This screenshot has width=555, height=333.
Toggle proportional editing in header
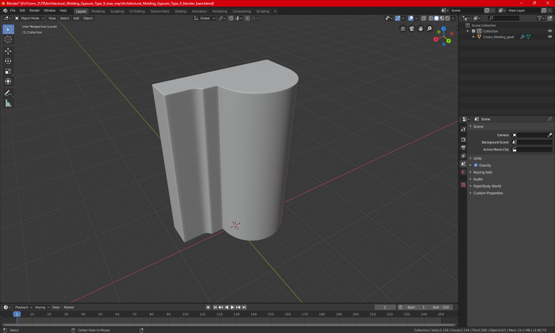click(247, 18)
